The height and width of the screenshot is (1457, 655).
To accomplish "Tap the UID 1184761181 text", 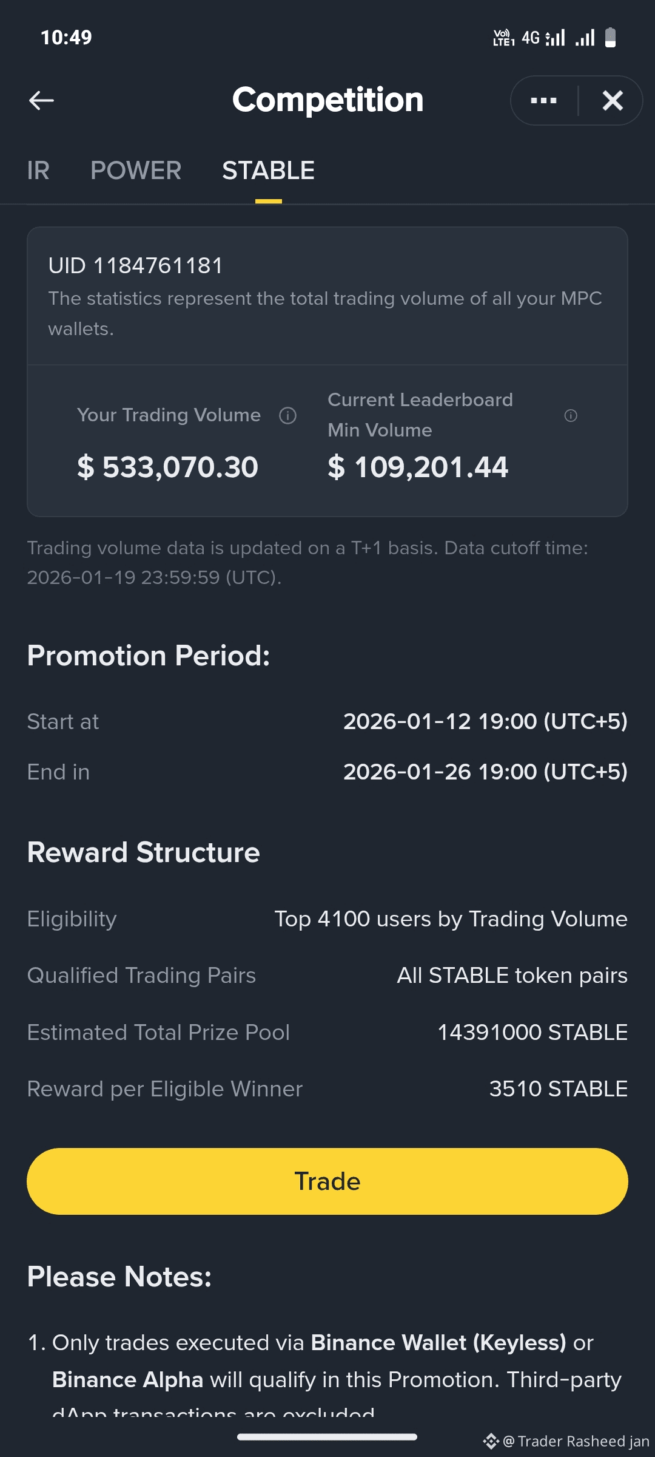I will [136, 265].
